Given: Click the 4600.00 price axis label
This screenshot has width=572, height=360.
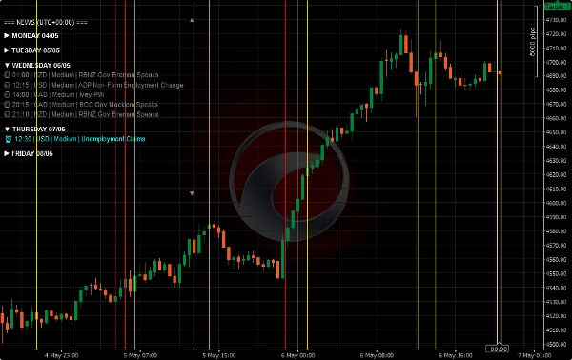Looking at the screenshot, I should 557,203.
